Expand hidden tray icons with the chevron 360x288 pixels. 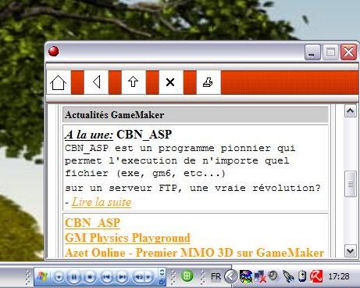tap(230, 276)
